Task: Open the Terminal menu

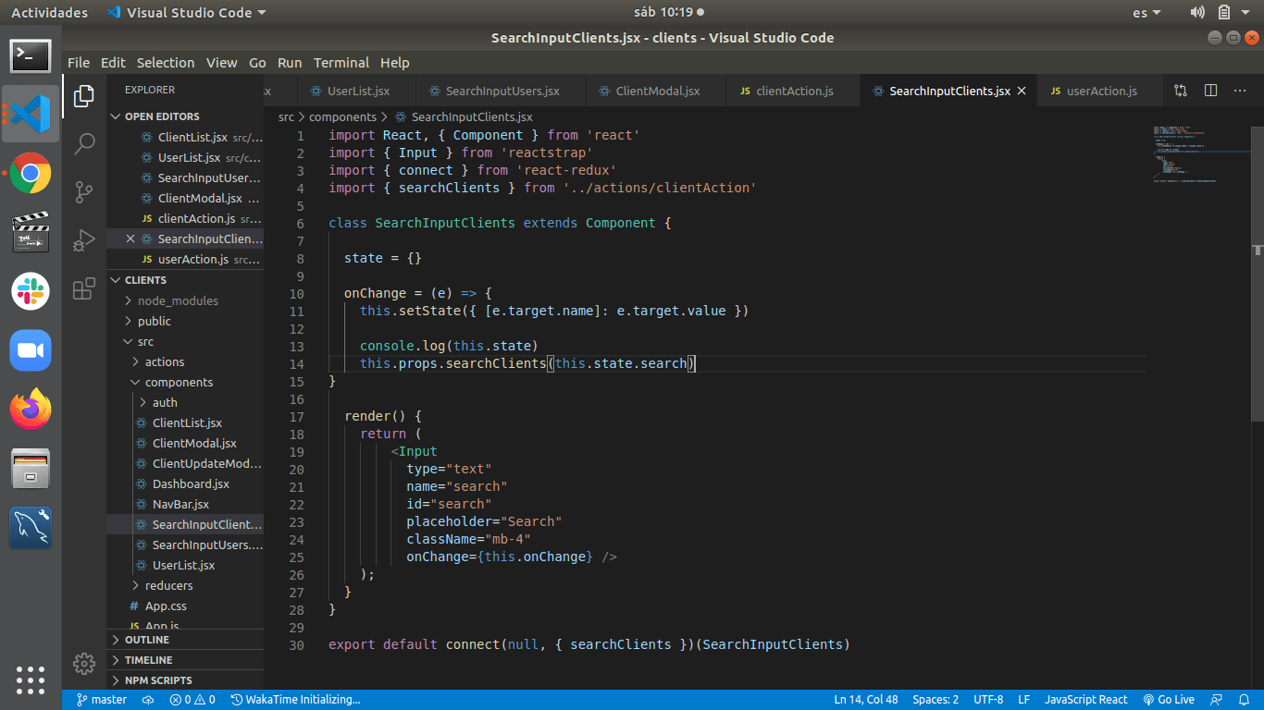Action: [341, 63]
